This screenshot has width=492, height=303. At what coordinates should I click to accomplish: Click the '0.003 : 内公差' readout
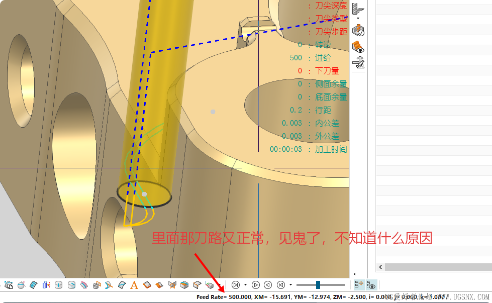(310, 123)
